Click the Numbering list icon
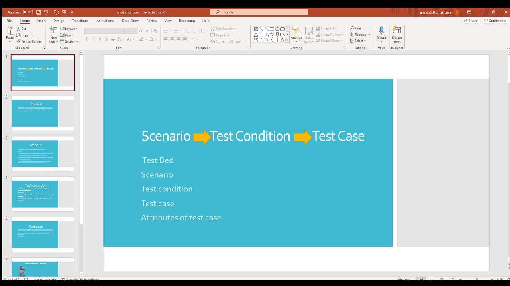 tap(176, 31)
